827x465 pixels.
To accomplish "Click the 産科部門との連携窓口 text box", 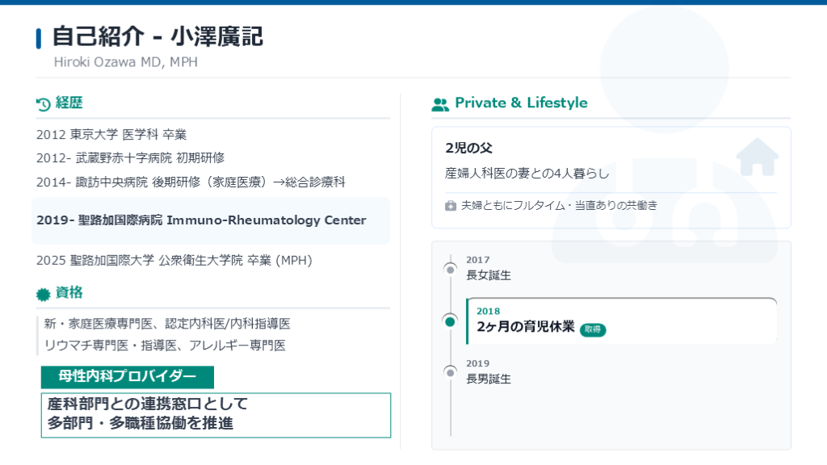I will 216,414.
